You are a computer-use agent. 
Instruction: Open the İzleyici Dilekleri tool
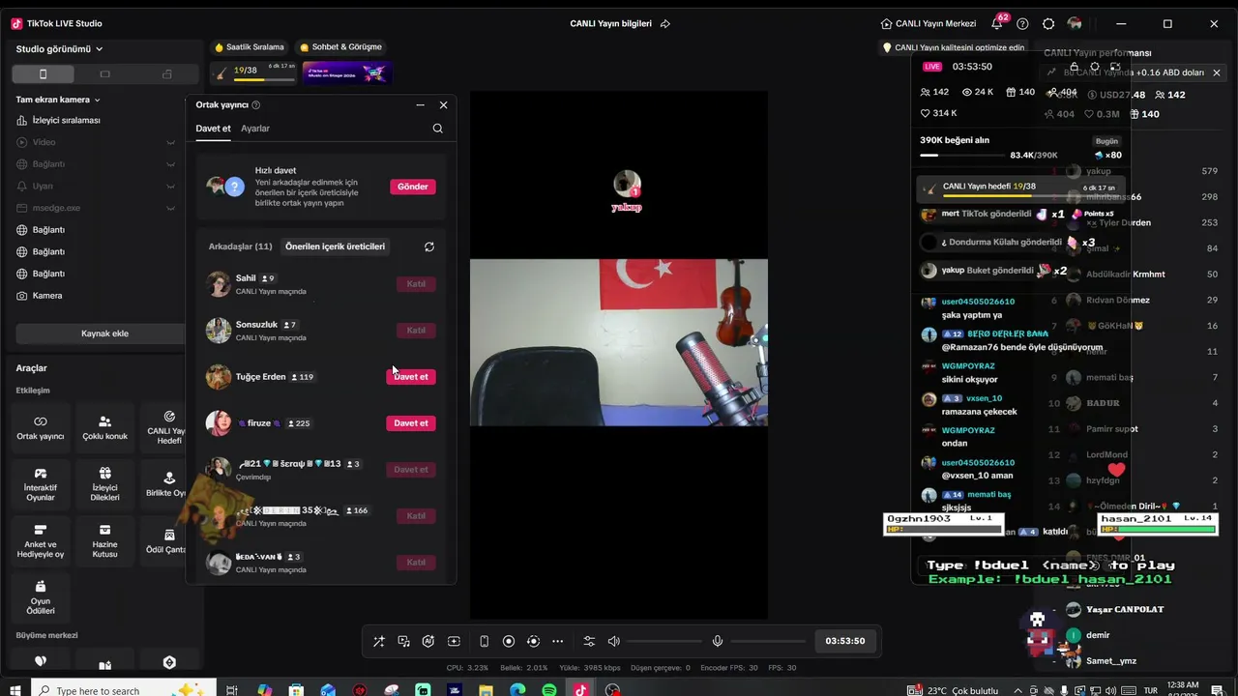click(x=104, y=484)
